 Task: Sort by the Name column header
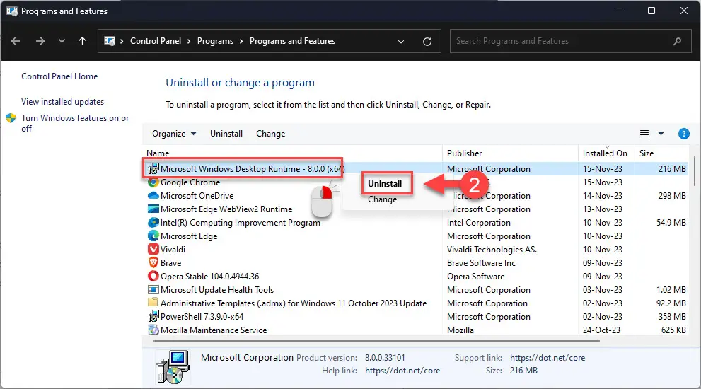pyautogui.click(x=158, y=153)
